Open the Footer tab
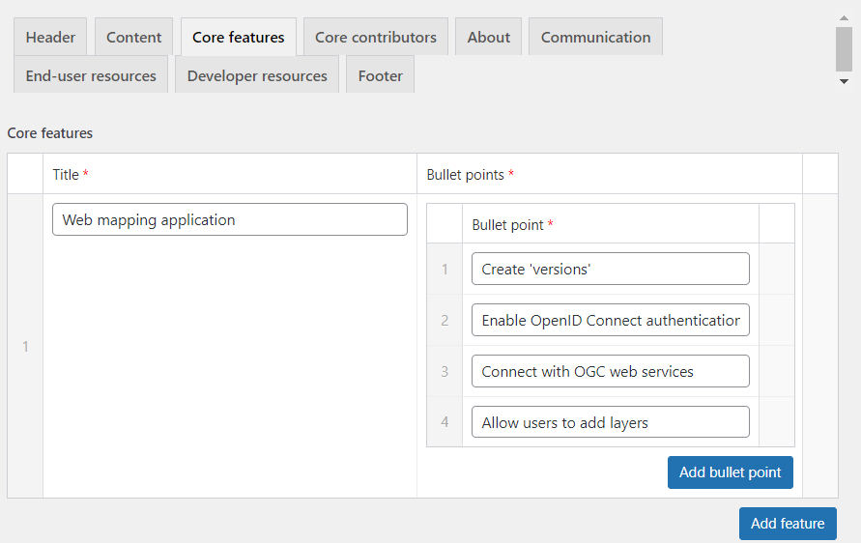 (x=380, y=75)
